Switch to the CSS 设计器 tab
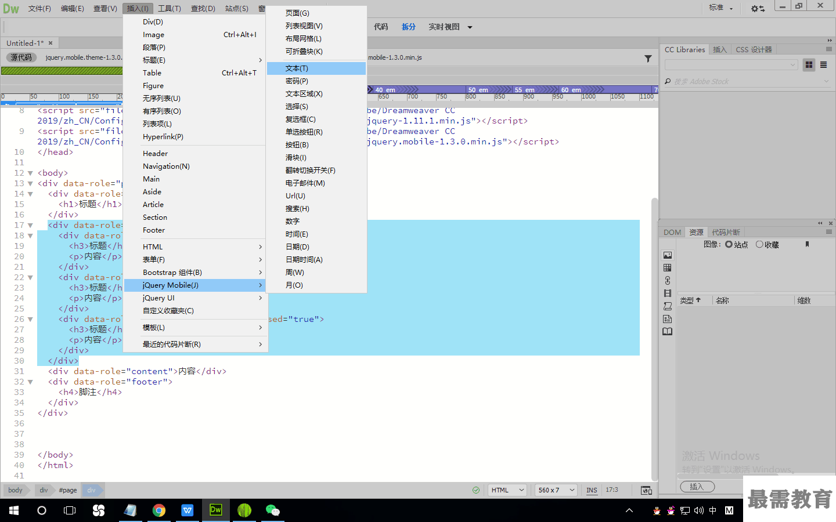Screen dimensions: 836x522 click(754, 50)
